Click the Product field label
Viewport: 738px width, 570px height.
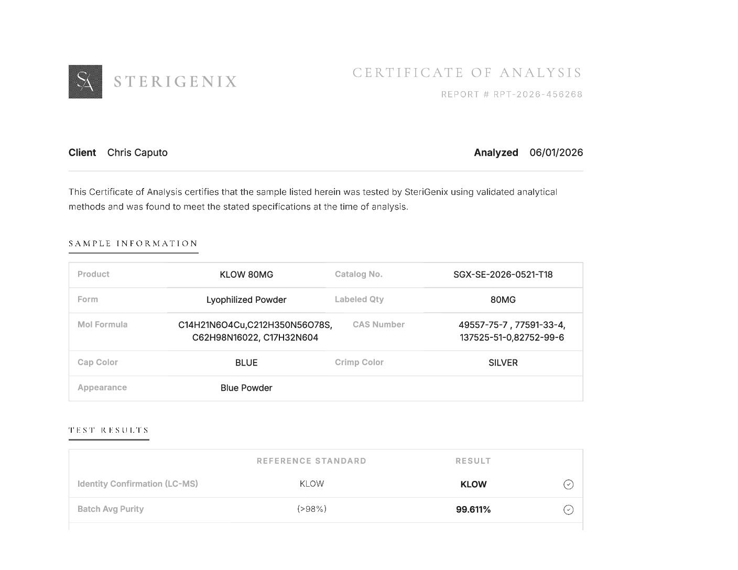coord(93,274)
